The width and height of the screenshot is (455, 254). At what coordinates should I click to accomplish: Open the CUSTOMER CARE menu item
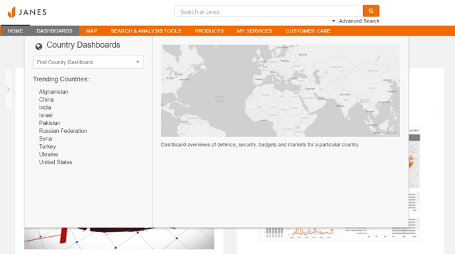click(x=308, y=31)
